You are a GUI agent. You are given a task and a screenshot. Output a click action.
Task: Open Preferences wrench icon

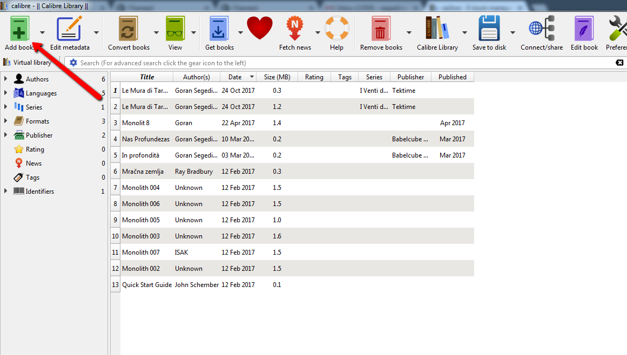(x=618, y=29)
